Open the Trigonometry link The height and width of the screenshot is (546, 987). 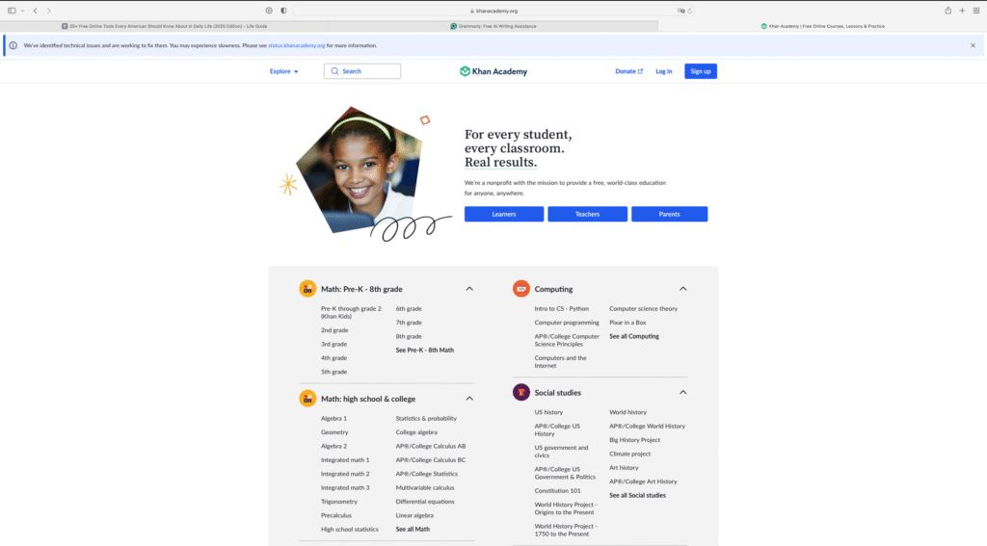click(338, 502)
